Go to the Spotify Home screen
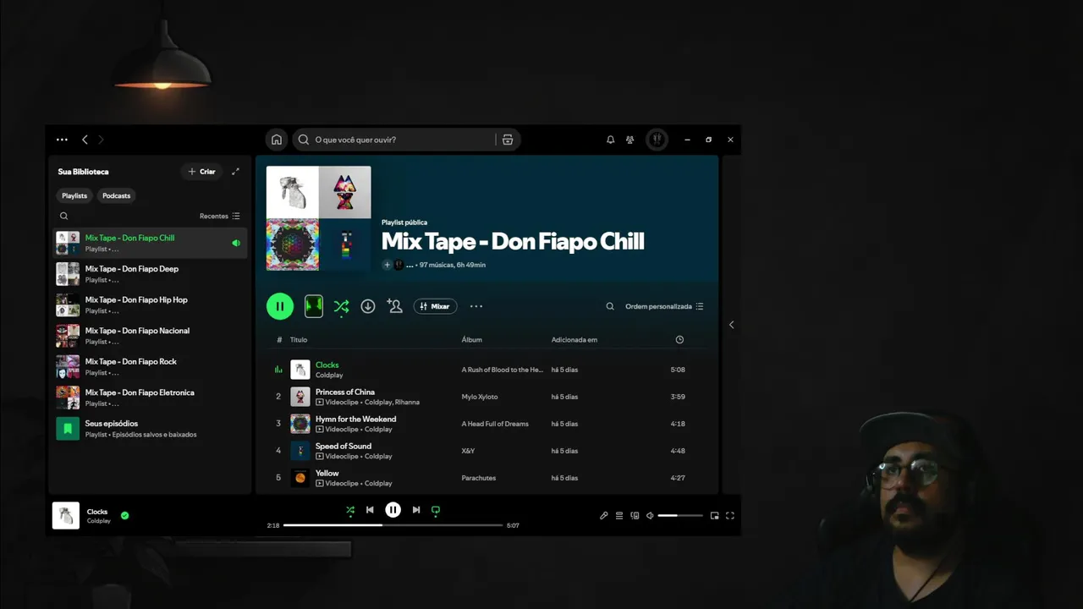 pos(276,140)
